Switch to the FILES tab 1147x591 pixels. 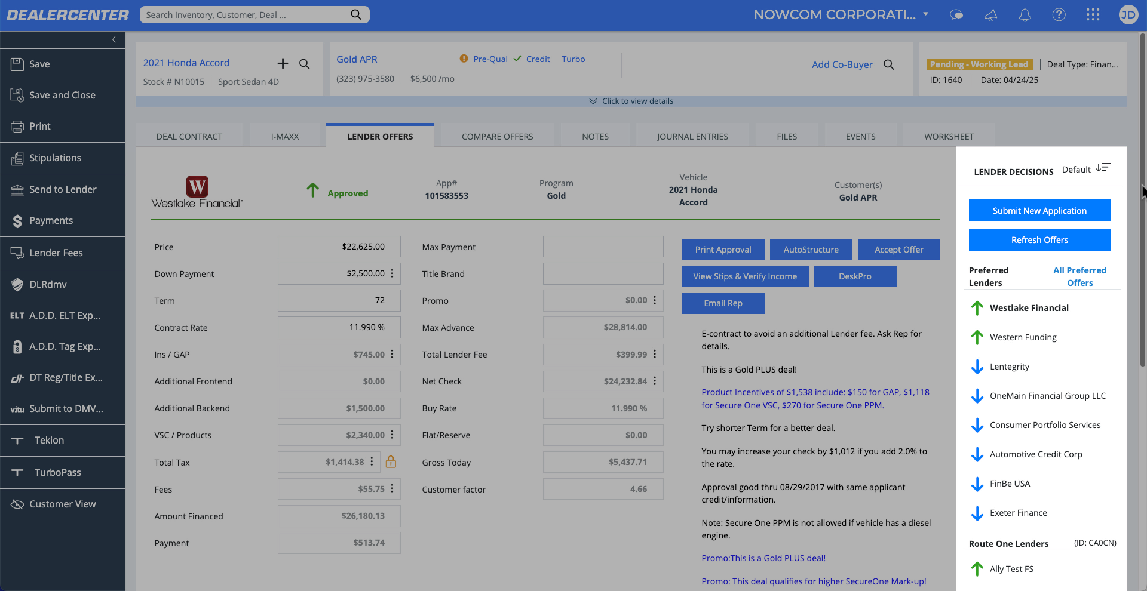tap(787, 136)
